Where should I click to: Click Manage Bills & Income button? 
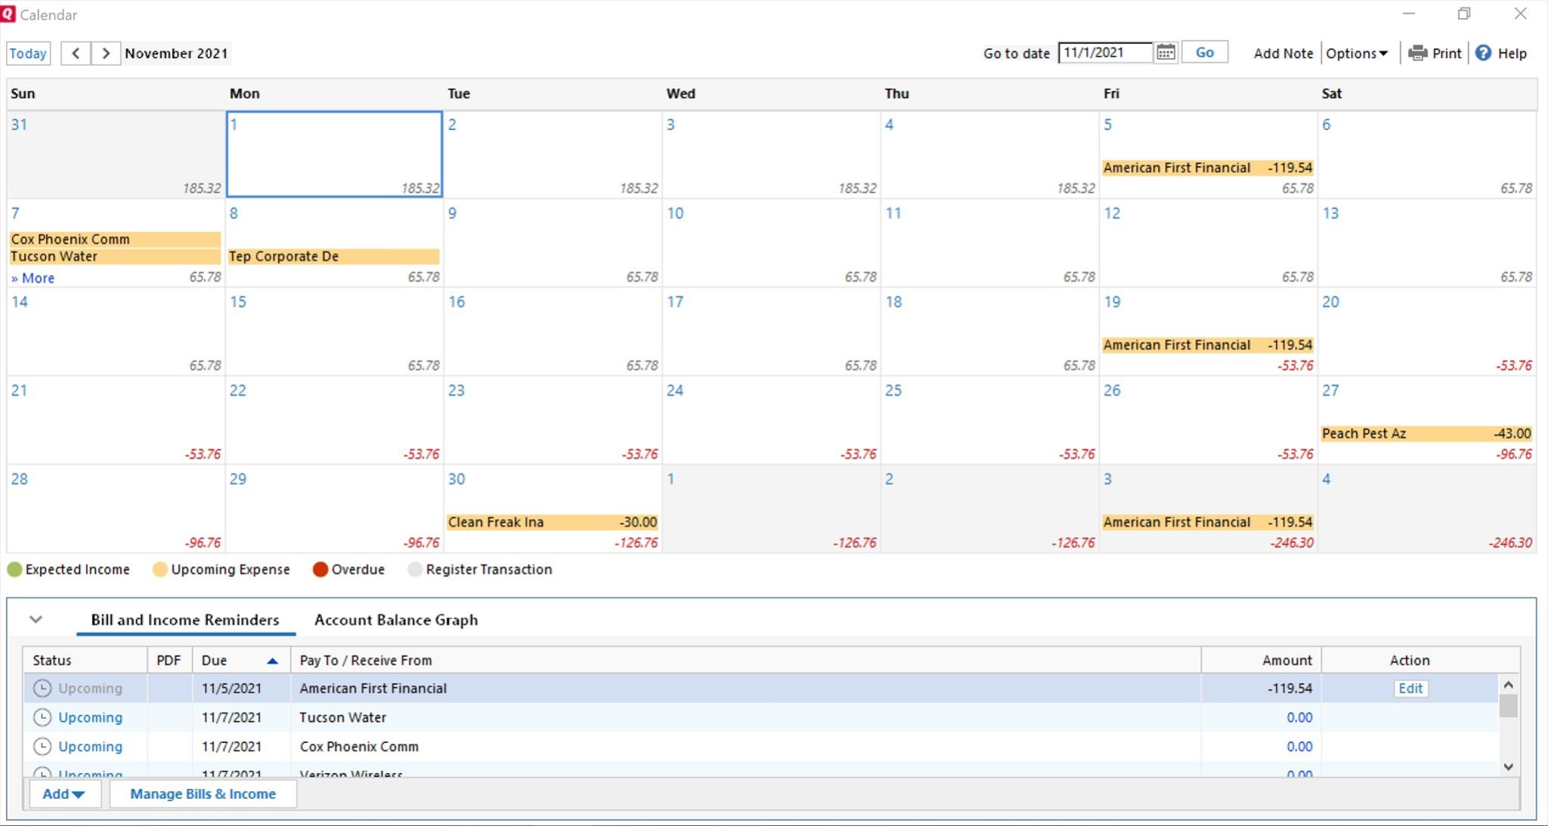click(203, 794)
